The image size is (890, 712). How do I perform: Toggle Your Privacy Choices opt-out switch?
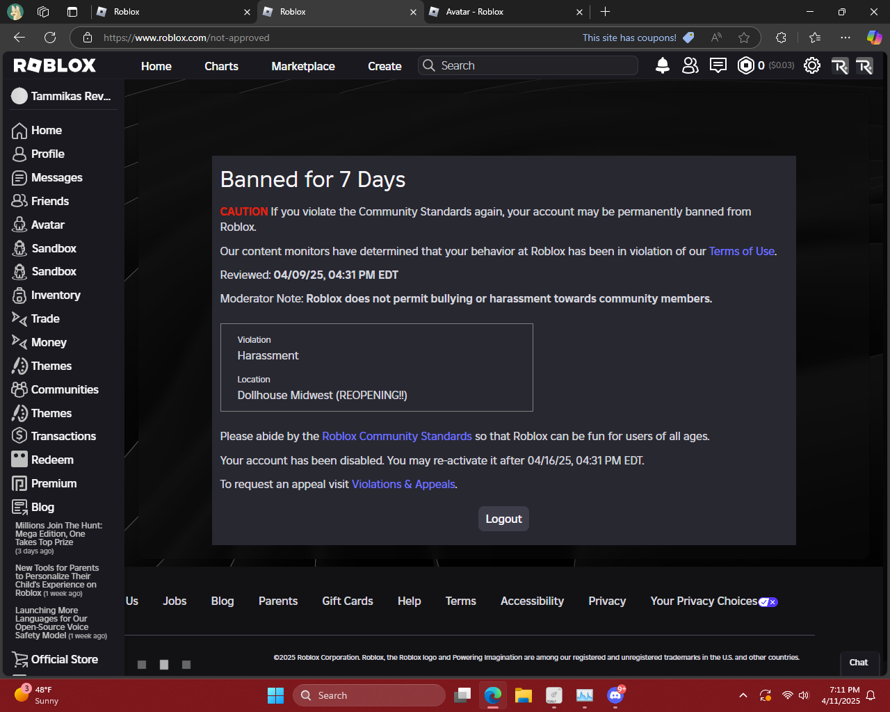768,602
